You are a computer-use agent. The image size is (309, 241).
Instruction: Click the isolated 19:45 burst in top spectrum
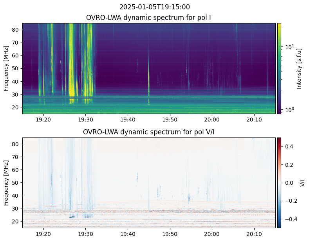pyautogui.click(x=149, y=78)
